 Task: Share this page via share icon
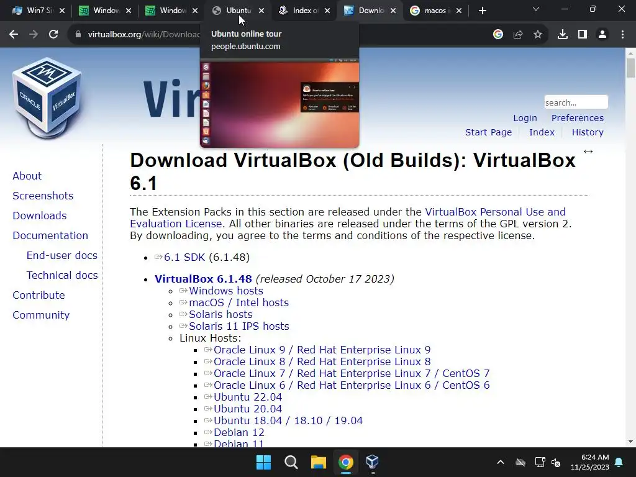tap(518, 35)
